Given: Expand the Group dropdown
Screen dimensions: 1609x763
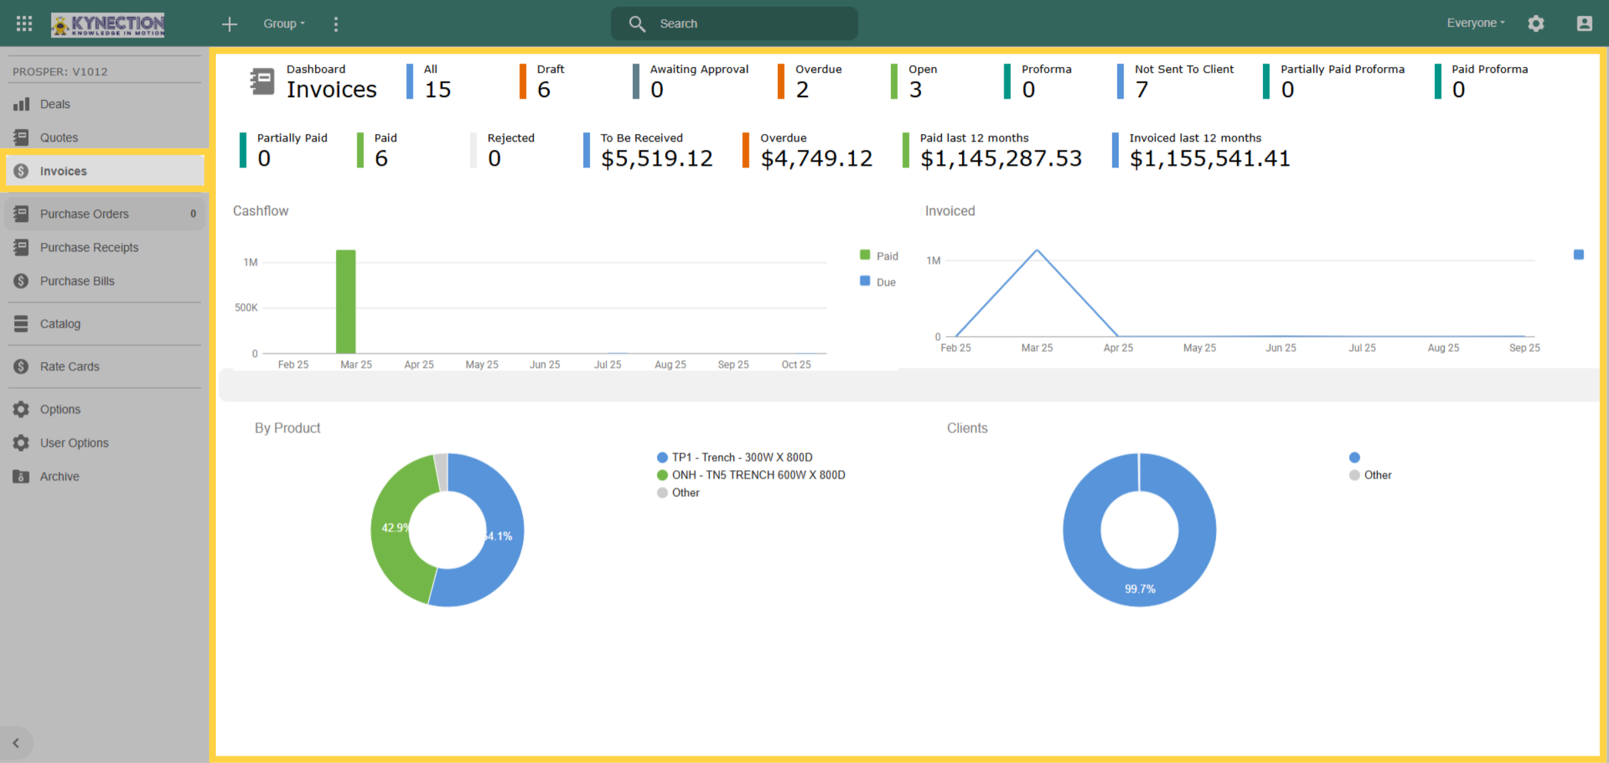Looking at the screenshot, I should point(284,23).
